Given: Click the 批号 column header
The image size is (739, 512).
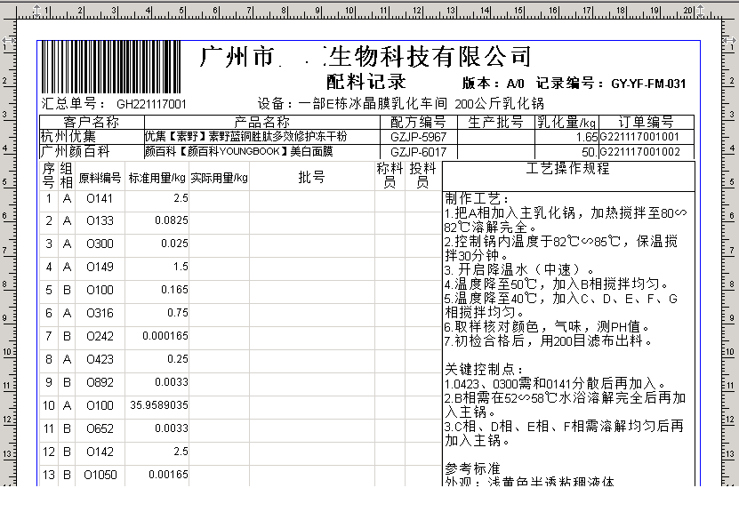Looking at the screenshot, I should 311,178.
